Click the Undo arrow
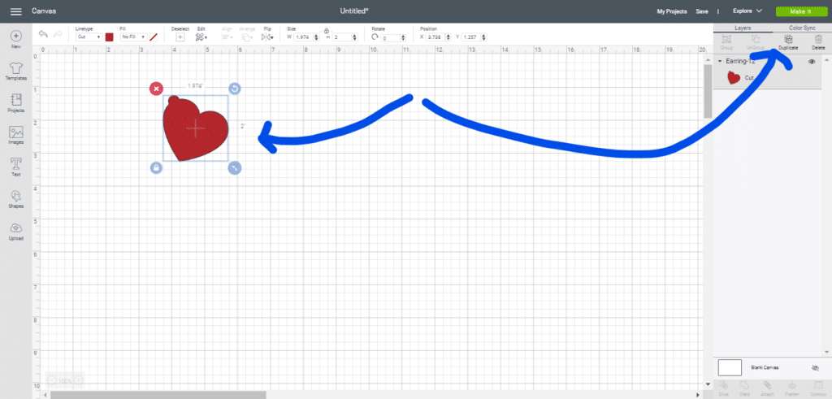Image resolution: width=832 pixels, height=399 pixels. click(x=43, y=35)
